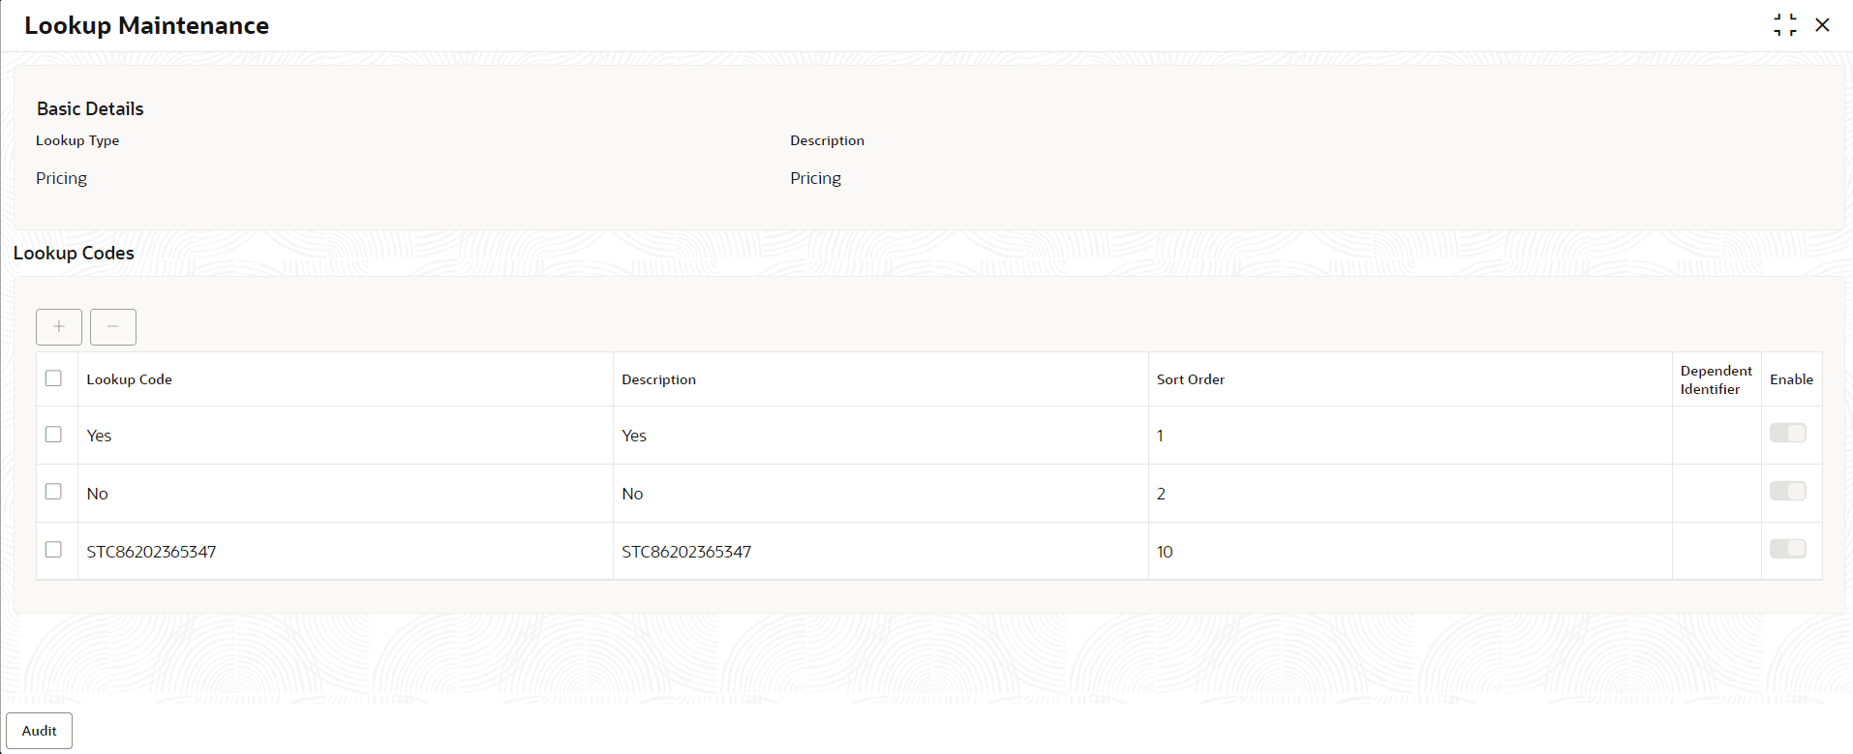Tick the checkbox for the Yes row
The width and height of the screenshot is (1853, 754).
(x=53, y=435)
